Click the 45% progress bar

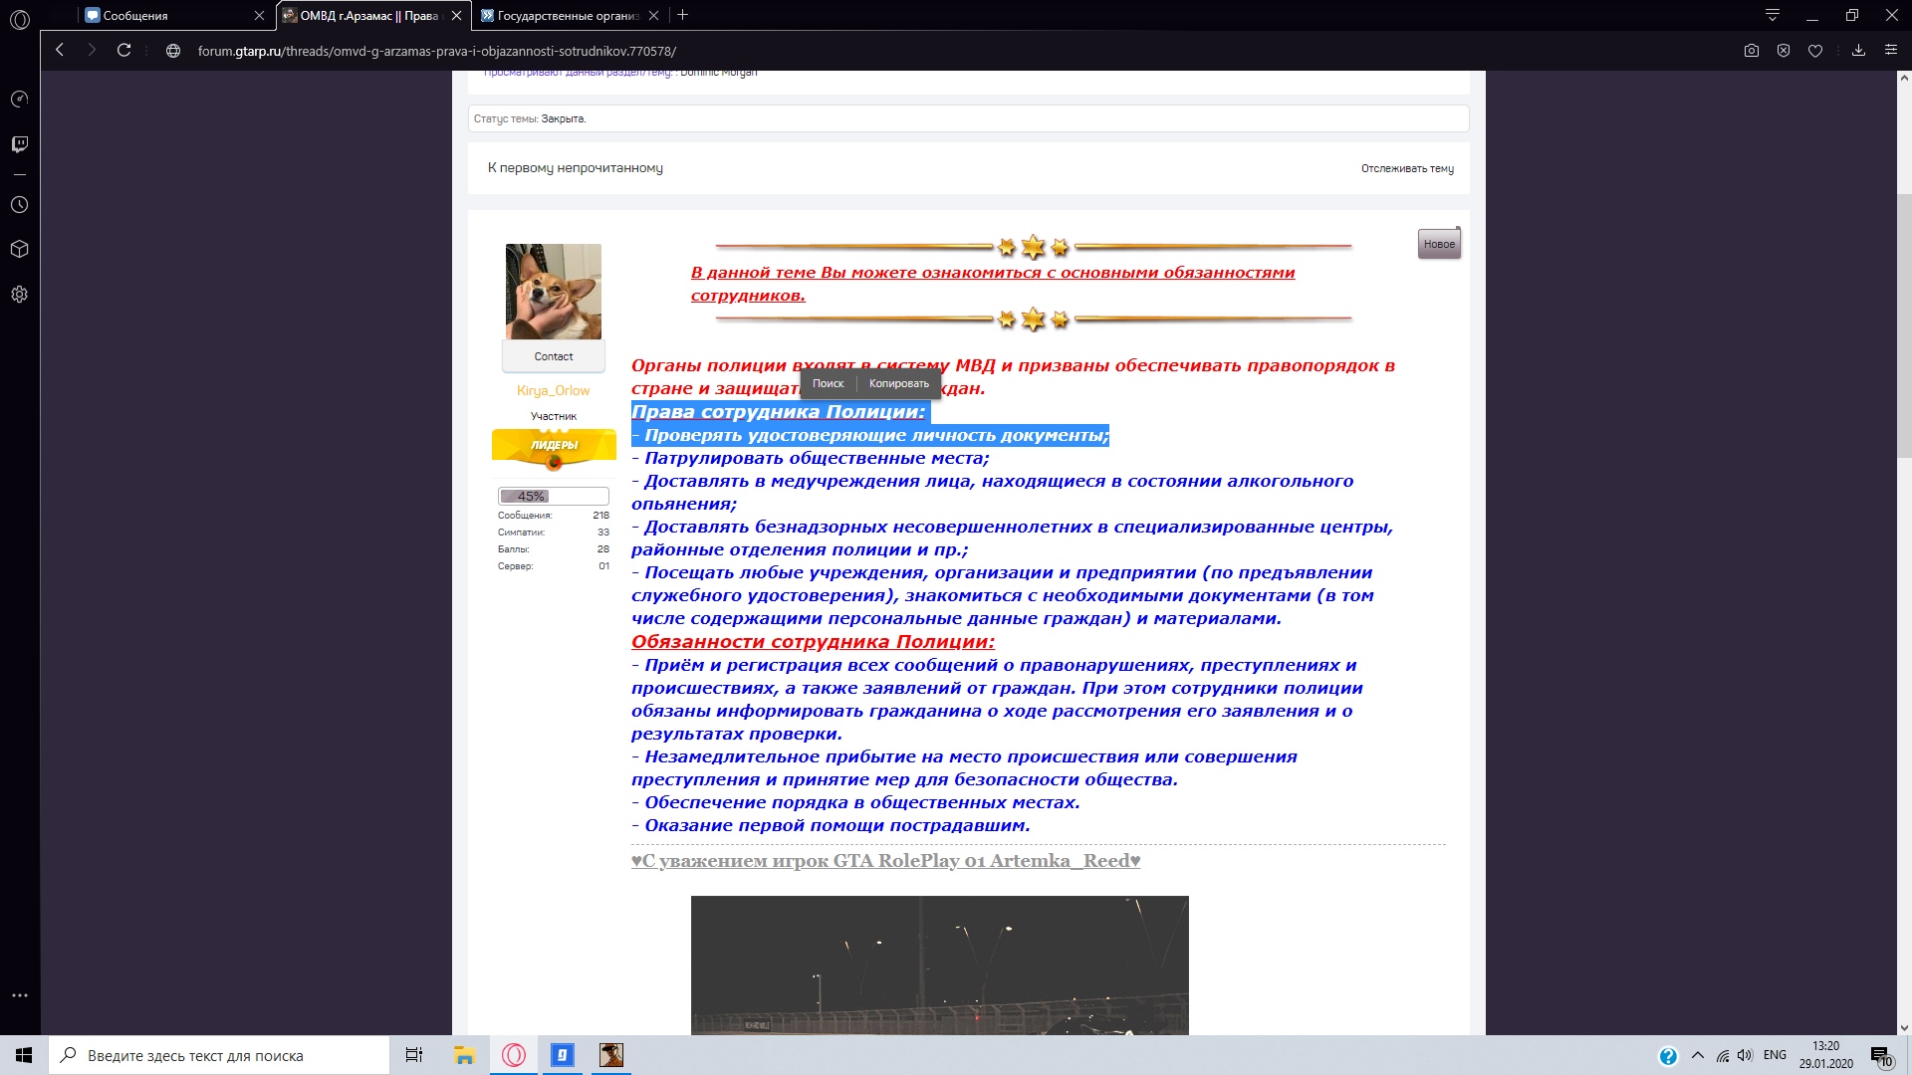[554, 496]
